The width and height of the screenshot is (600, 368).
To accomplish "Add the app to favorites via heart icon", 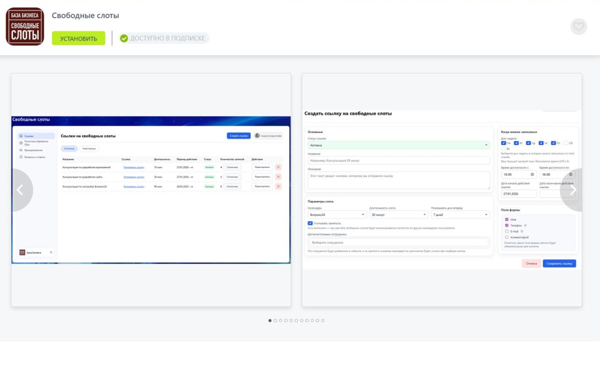I will tap(578, 27).
